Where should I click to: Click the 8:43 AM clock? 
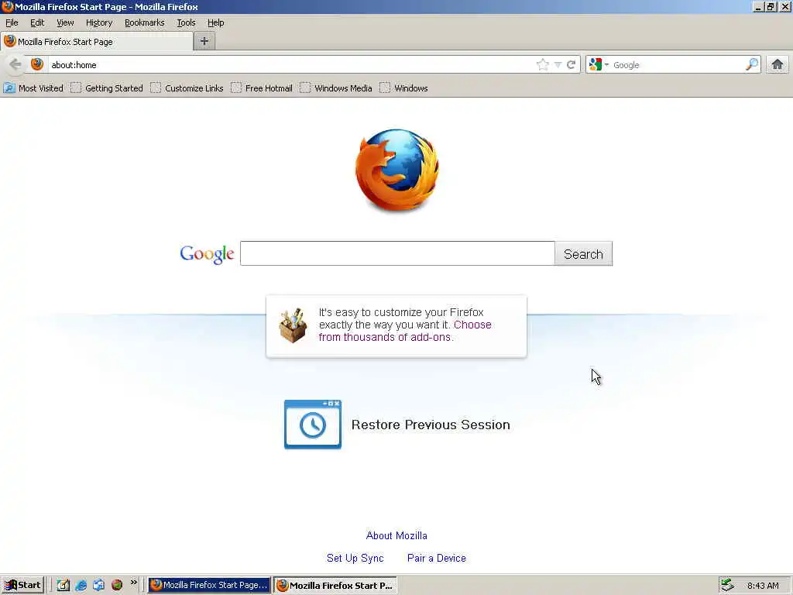(x=763, y=586)
